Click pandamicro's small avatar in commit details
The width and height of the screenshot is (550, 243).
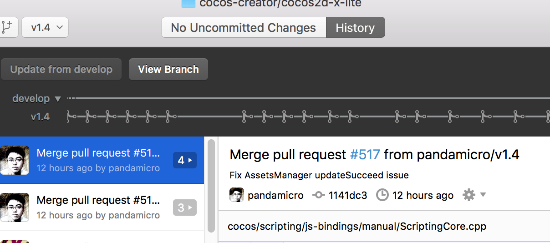pyautogui.click(x=236, y=195)
